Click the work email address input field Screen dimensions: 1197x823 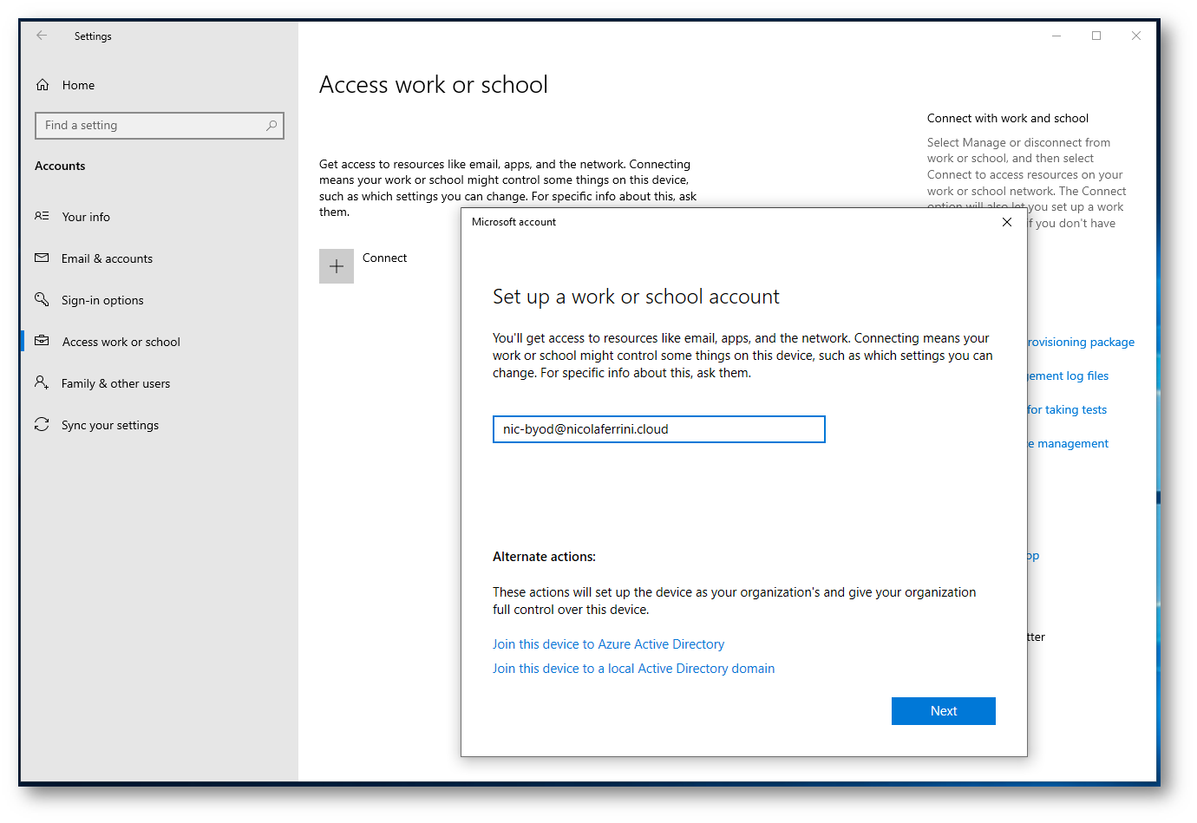(658, 429)
